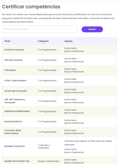This screenshot has height=164, width=117.
Task: Select the Javascript Avançado title cell
Action: click(x=15, y=91)
